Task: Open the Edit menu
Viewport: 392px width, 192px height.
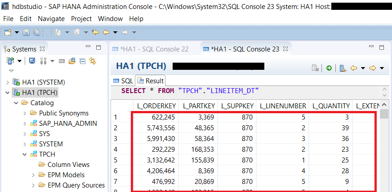Action: tap(26, 19)
